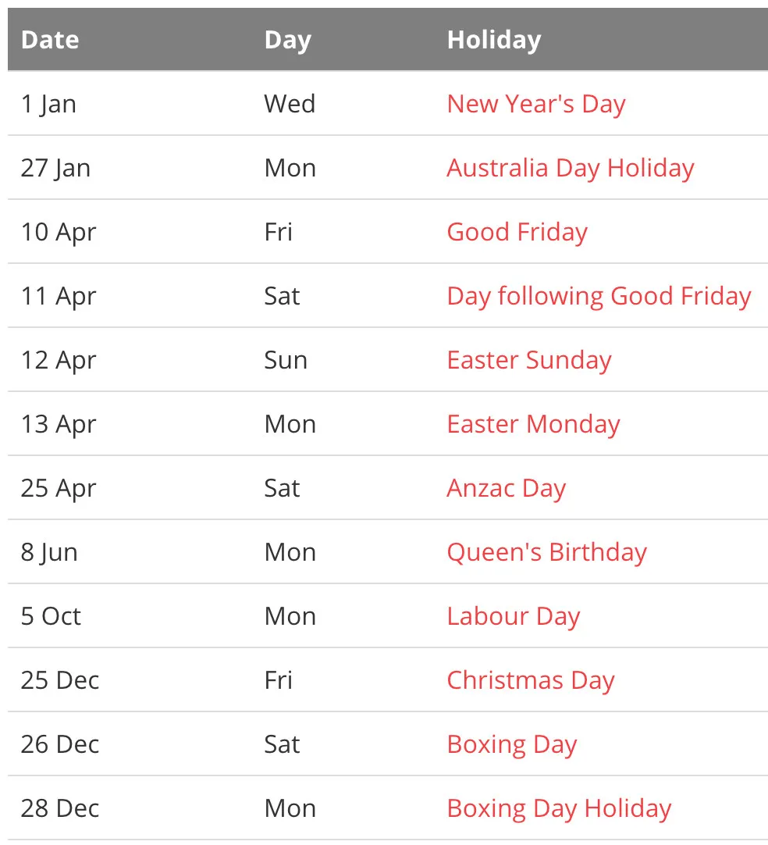Click the Queen's Birthday link
Screen dimensions: 768x845
click(546, 552)
